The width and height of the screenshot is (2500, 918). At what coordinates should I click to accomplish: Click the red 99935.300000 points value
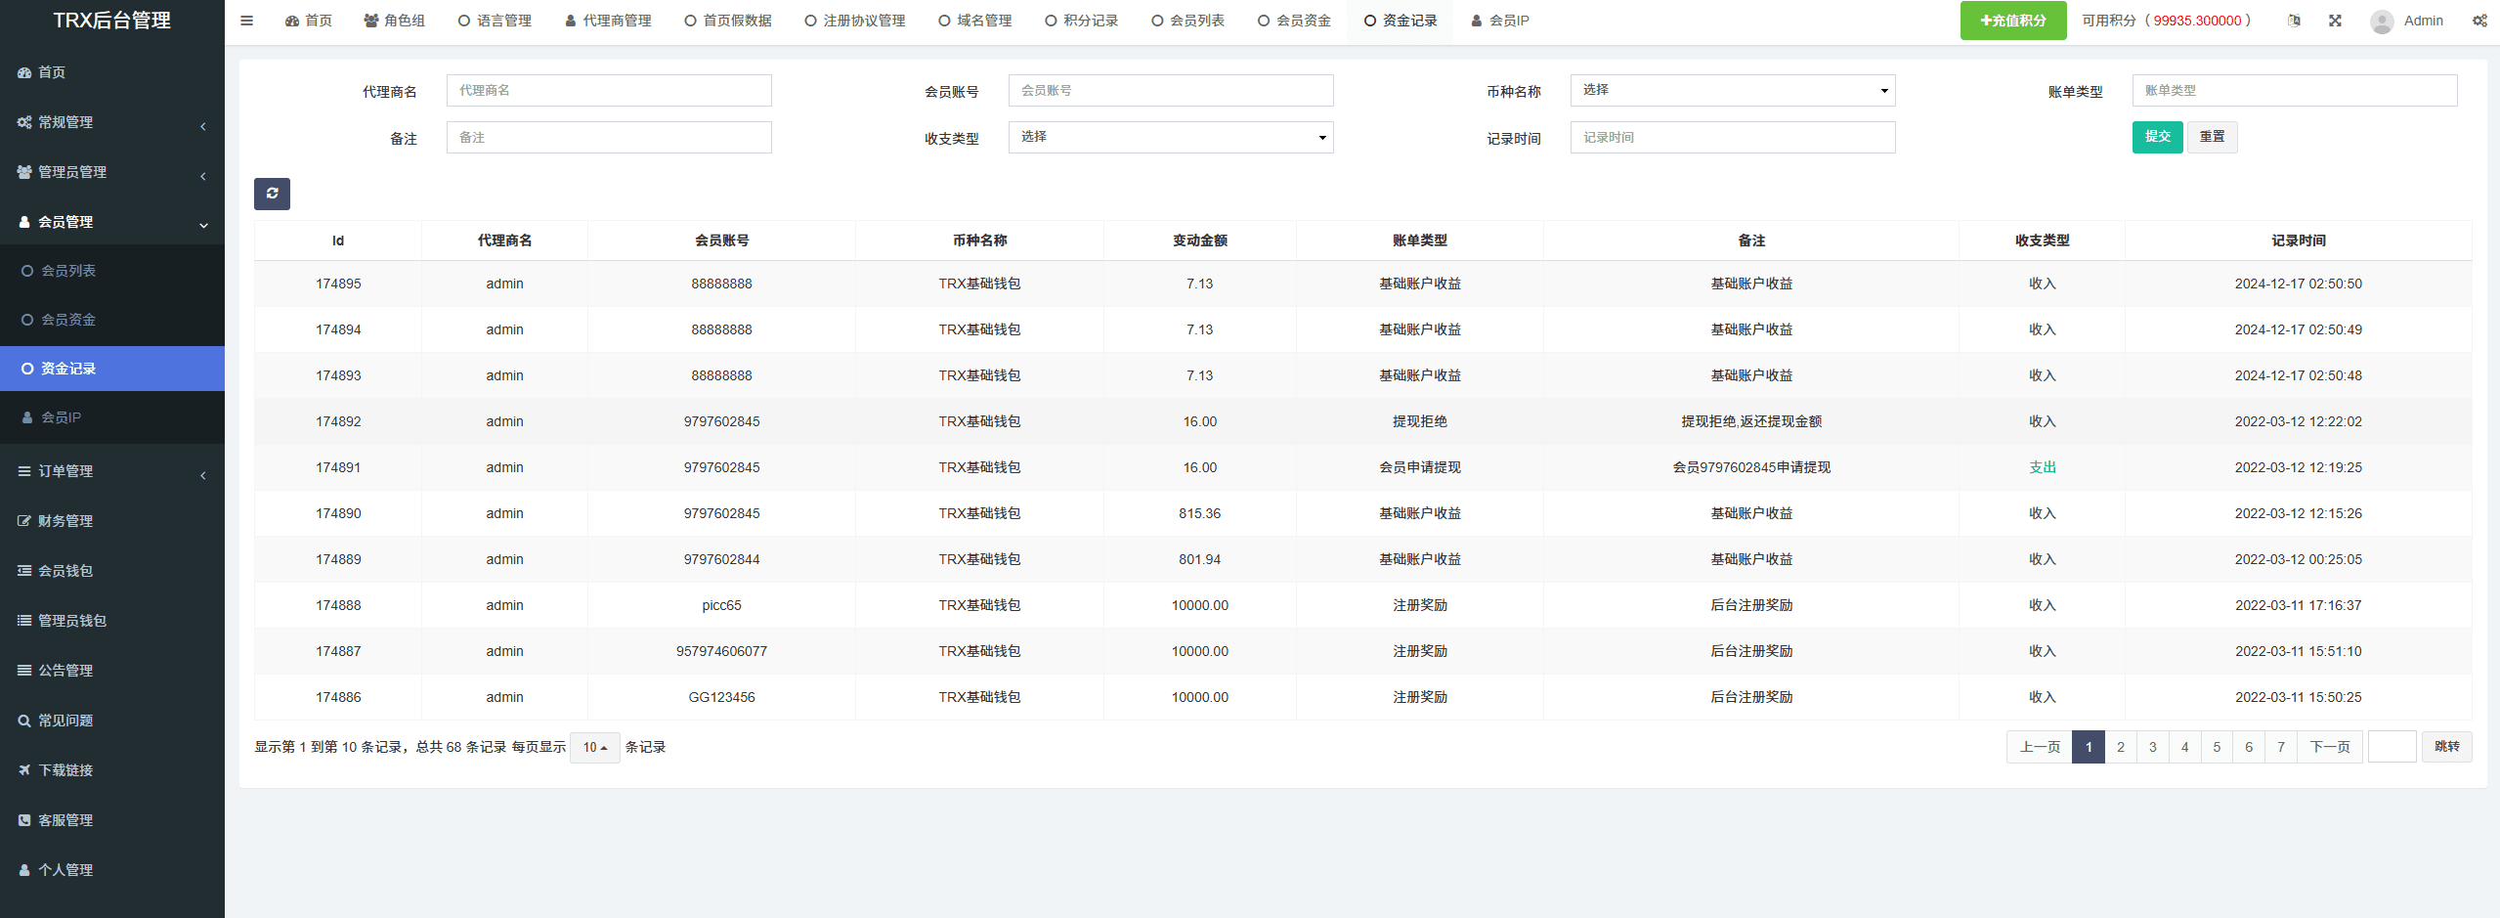click(2198, 21)
